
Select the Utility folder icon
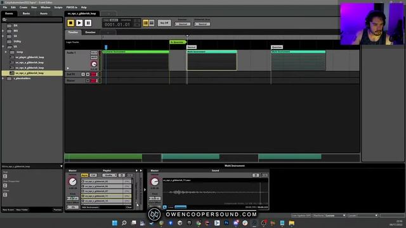[x=10, y=41]
